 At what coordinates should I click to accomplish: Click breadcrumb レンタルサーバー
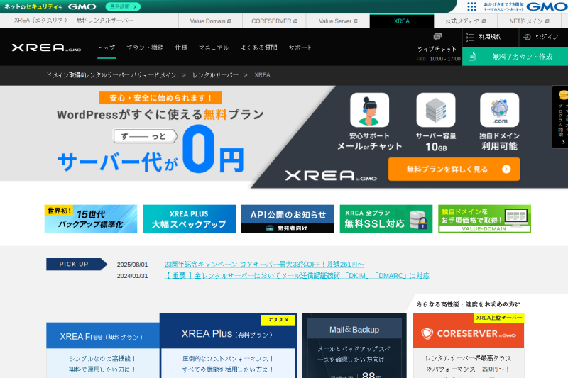[x=215, y=75]
